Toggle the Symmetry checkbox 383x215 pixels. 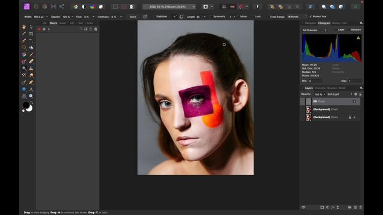pyautogui.click(x=211, y=17)
